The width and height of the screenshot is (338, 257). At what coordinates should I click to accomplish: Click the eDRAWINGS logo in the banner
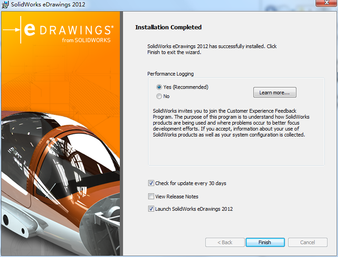click(67, 30)
